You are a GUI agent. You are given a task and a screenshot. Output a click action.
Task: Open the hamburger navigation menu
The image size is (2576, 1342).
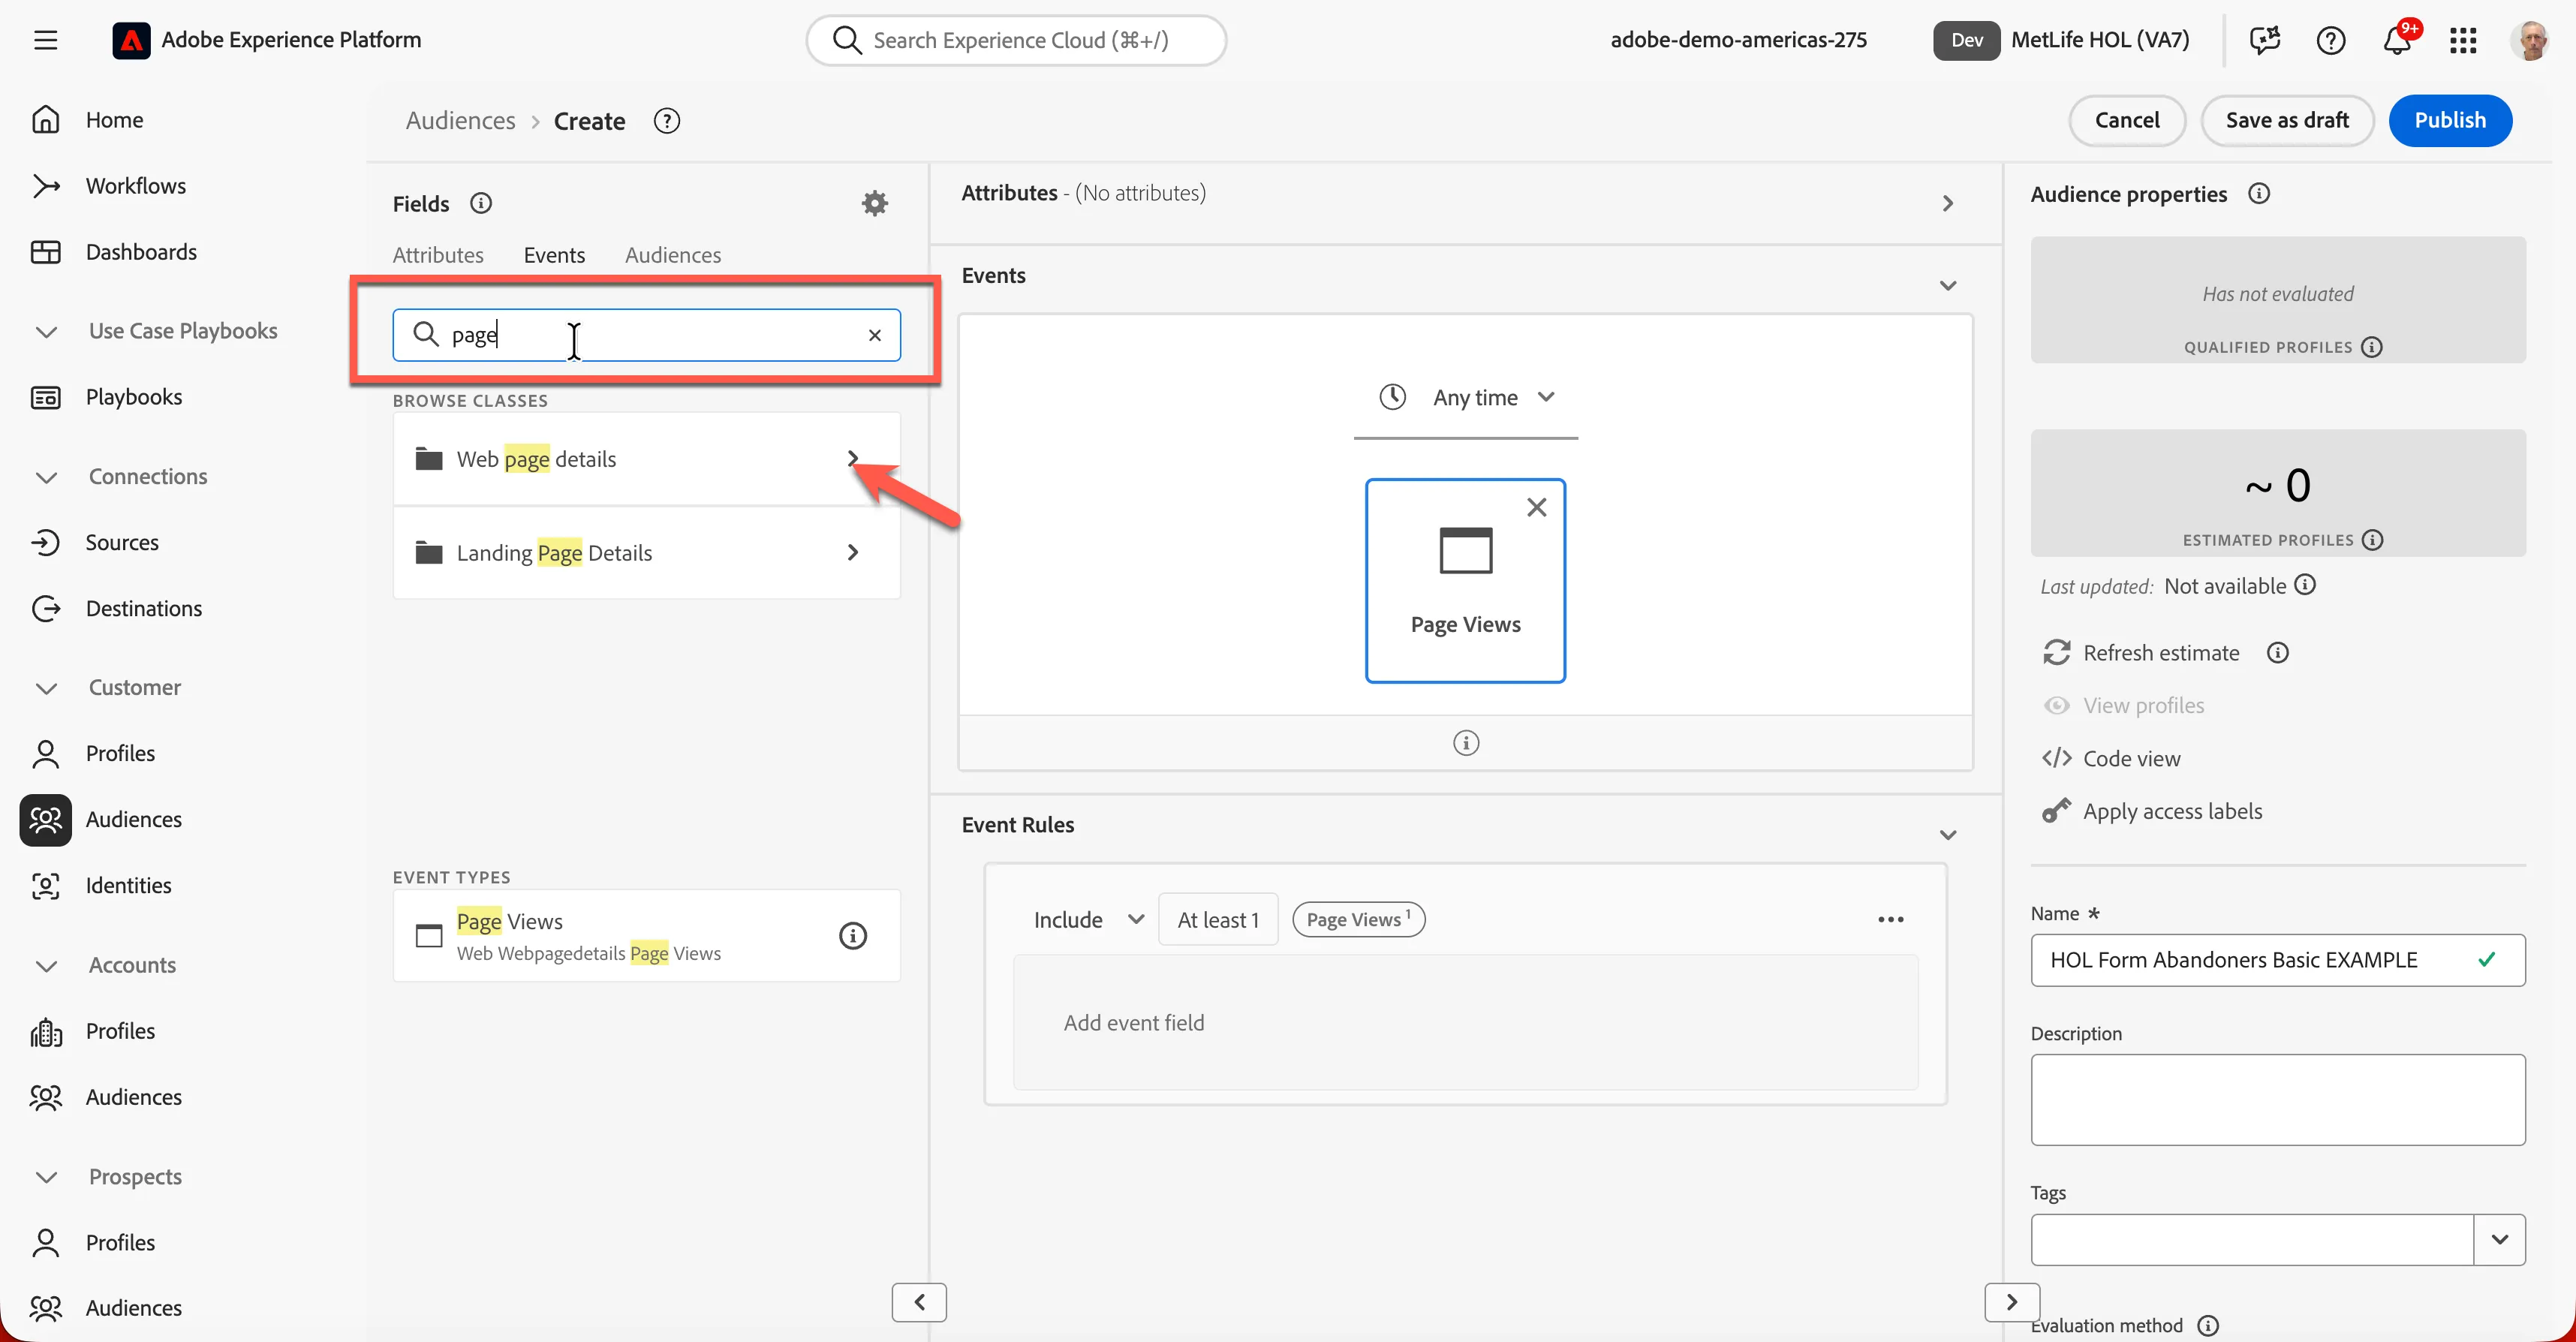(45, 40)
